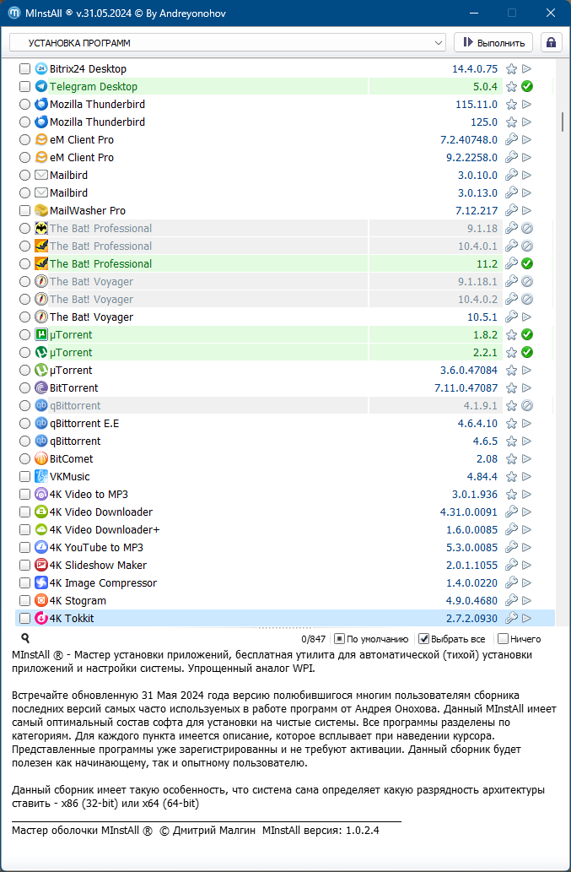Click the play arrow for 4K Tokkit
The height and width of the screenshot is (872, 571).
(x=527, y=619)
